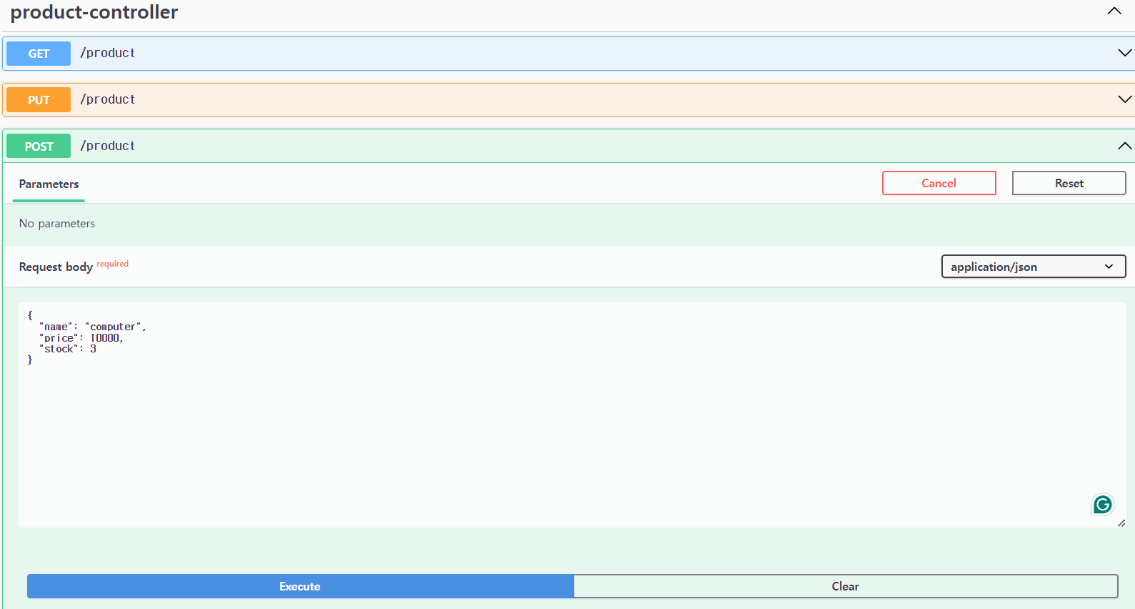Open the Grammarly icon in the editor

pos(1102,505)
